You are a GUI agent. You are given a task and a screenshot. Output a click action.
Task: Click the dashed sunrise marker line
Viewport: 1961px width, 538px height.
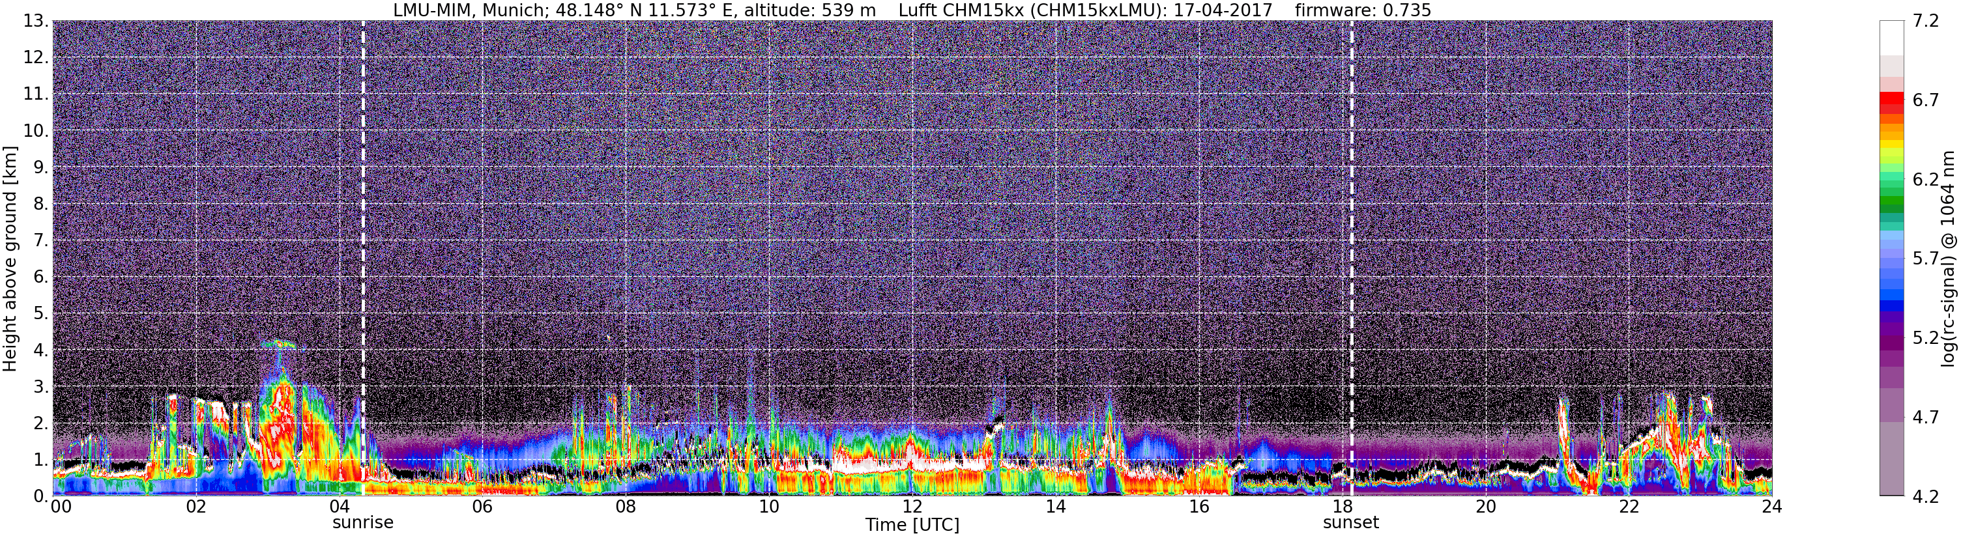point(362,258)
